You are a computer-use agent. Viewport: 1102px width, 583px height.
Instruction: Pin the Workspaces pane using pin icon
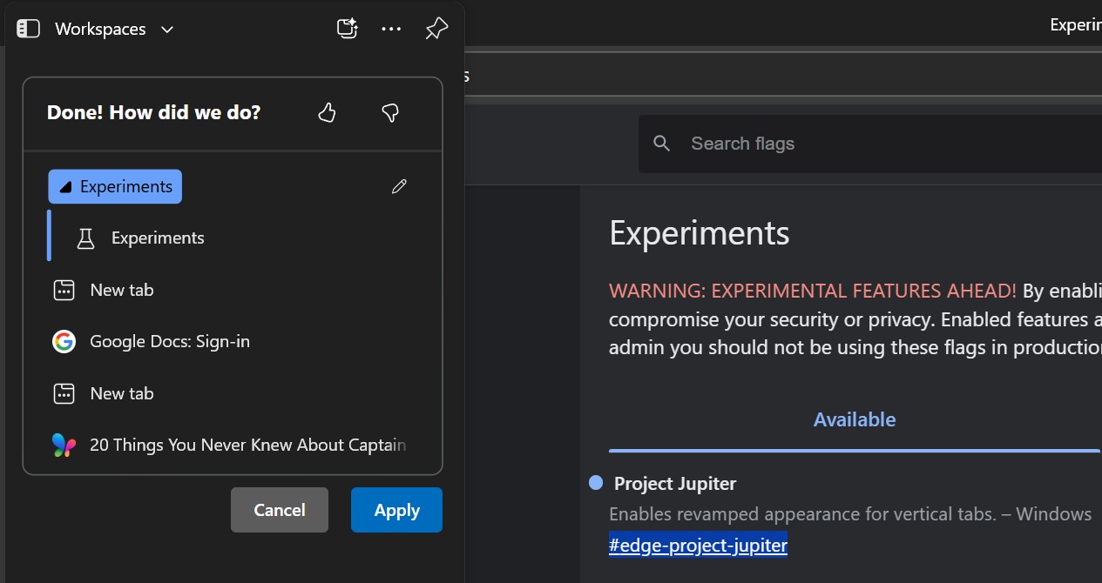click(436, 28)
